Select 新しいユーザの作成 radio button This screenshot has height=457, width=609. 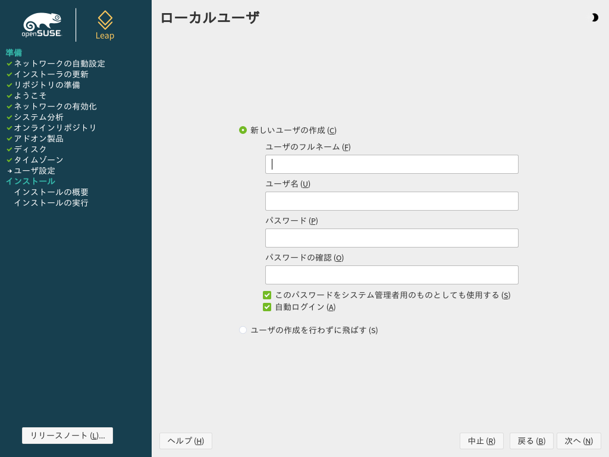[243, 130]
